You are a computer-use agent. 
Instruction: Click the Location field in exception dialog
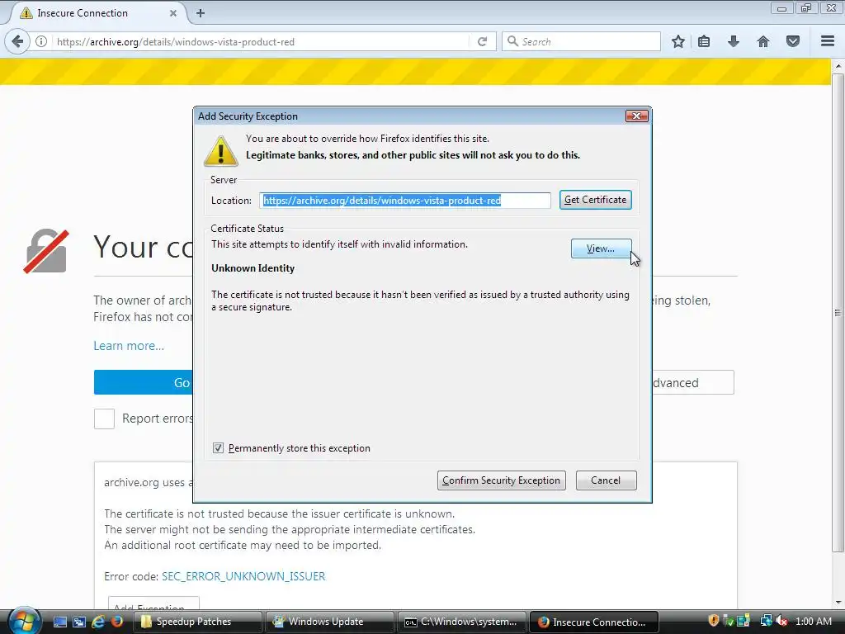(405, 201)
